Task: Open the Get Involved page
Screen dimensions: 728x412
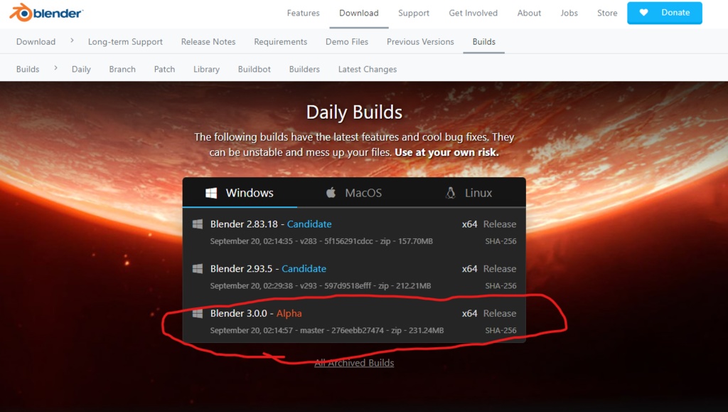Action: point(473,13)
